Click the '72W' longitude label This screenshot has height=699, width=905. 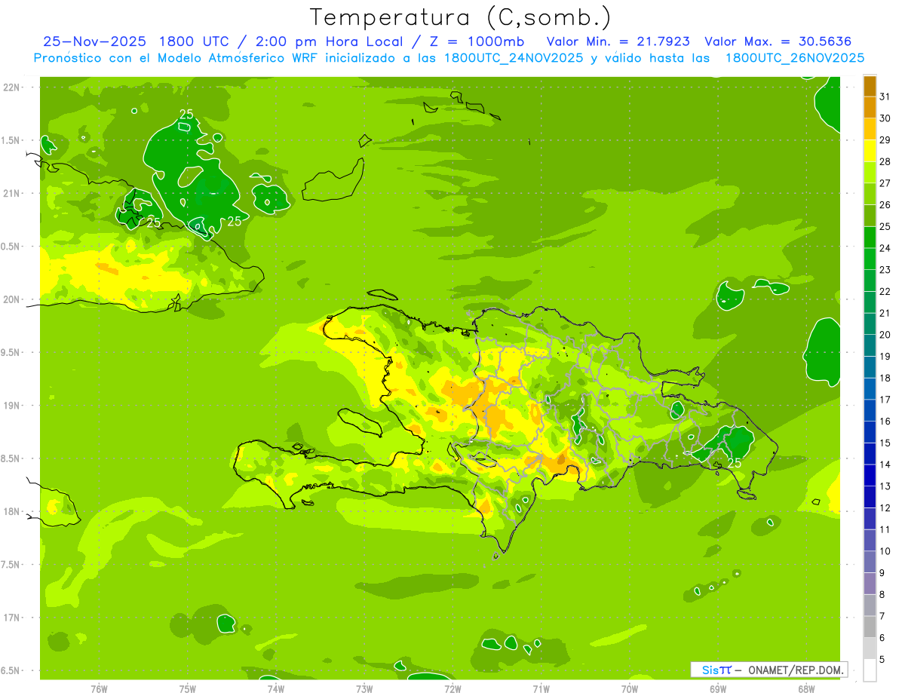(x=452, y=688)
